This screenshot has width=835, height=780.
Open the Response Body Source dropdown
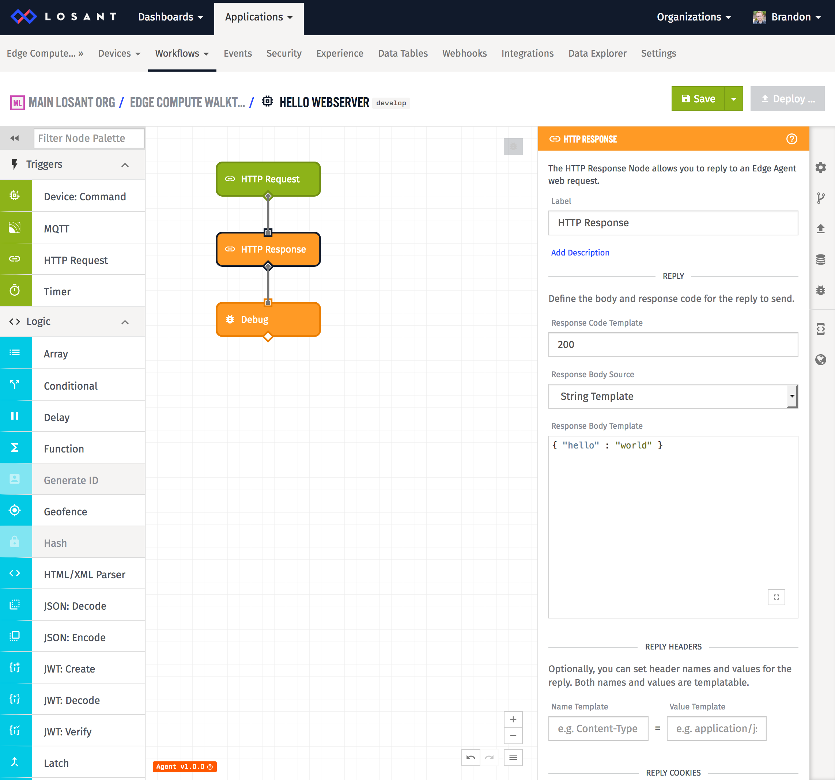(672, 396)
